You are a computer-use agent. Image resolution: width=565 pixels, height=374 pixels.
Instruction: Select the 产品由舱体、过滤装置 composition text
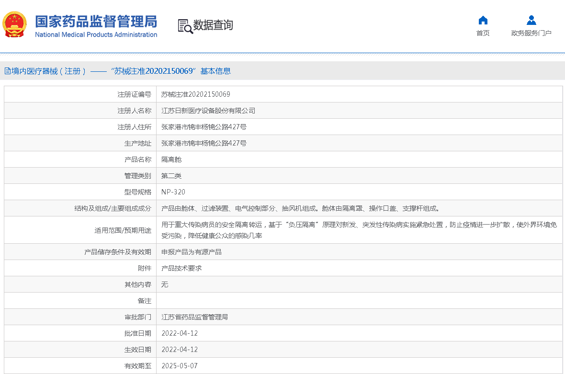pyautogui.click(x=300, y=208)
